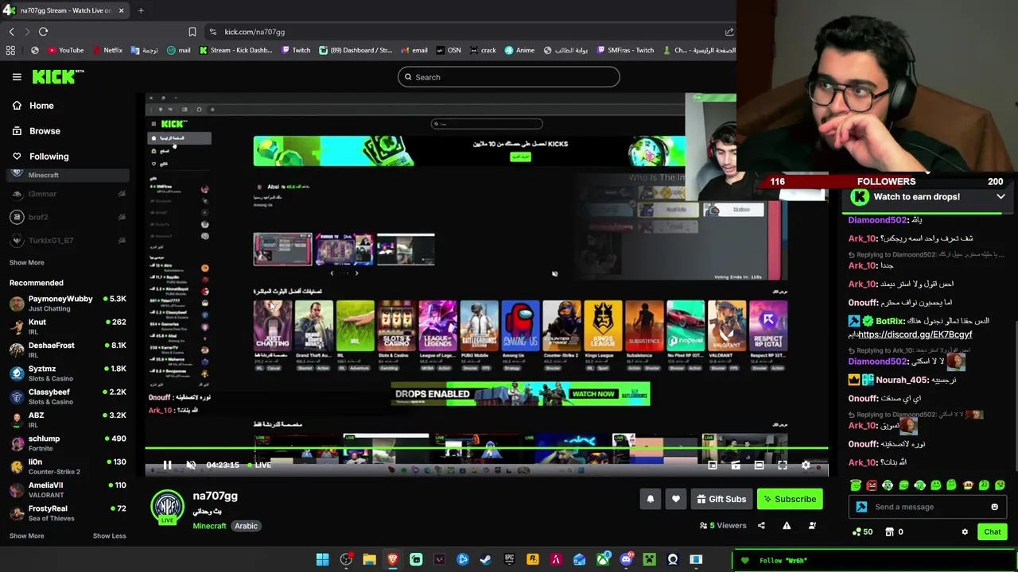Send message with Chat button

pyautogui.click(x=993, y=531)
